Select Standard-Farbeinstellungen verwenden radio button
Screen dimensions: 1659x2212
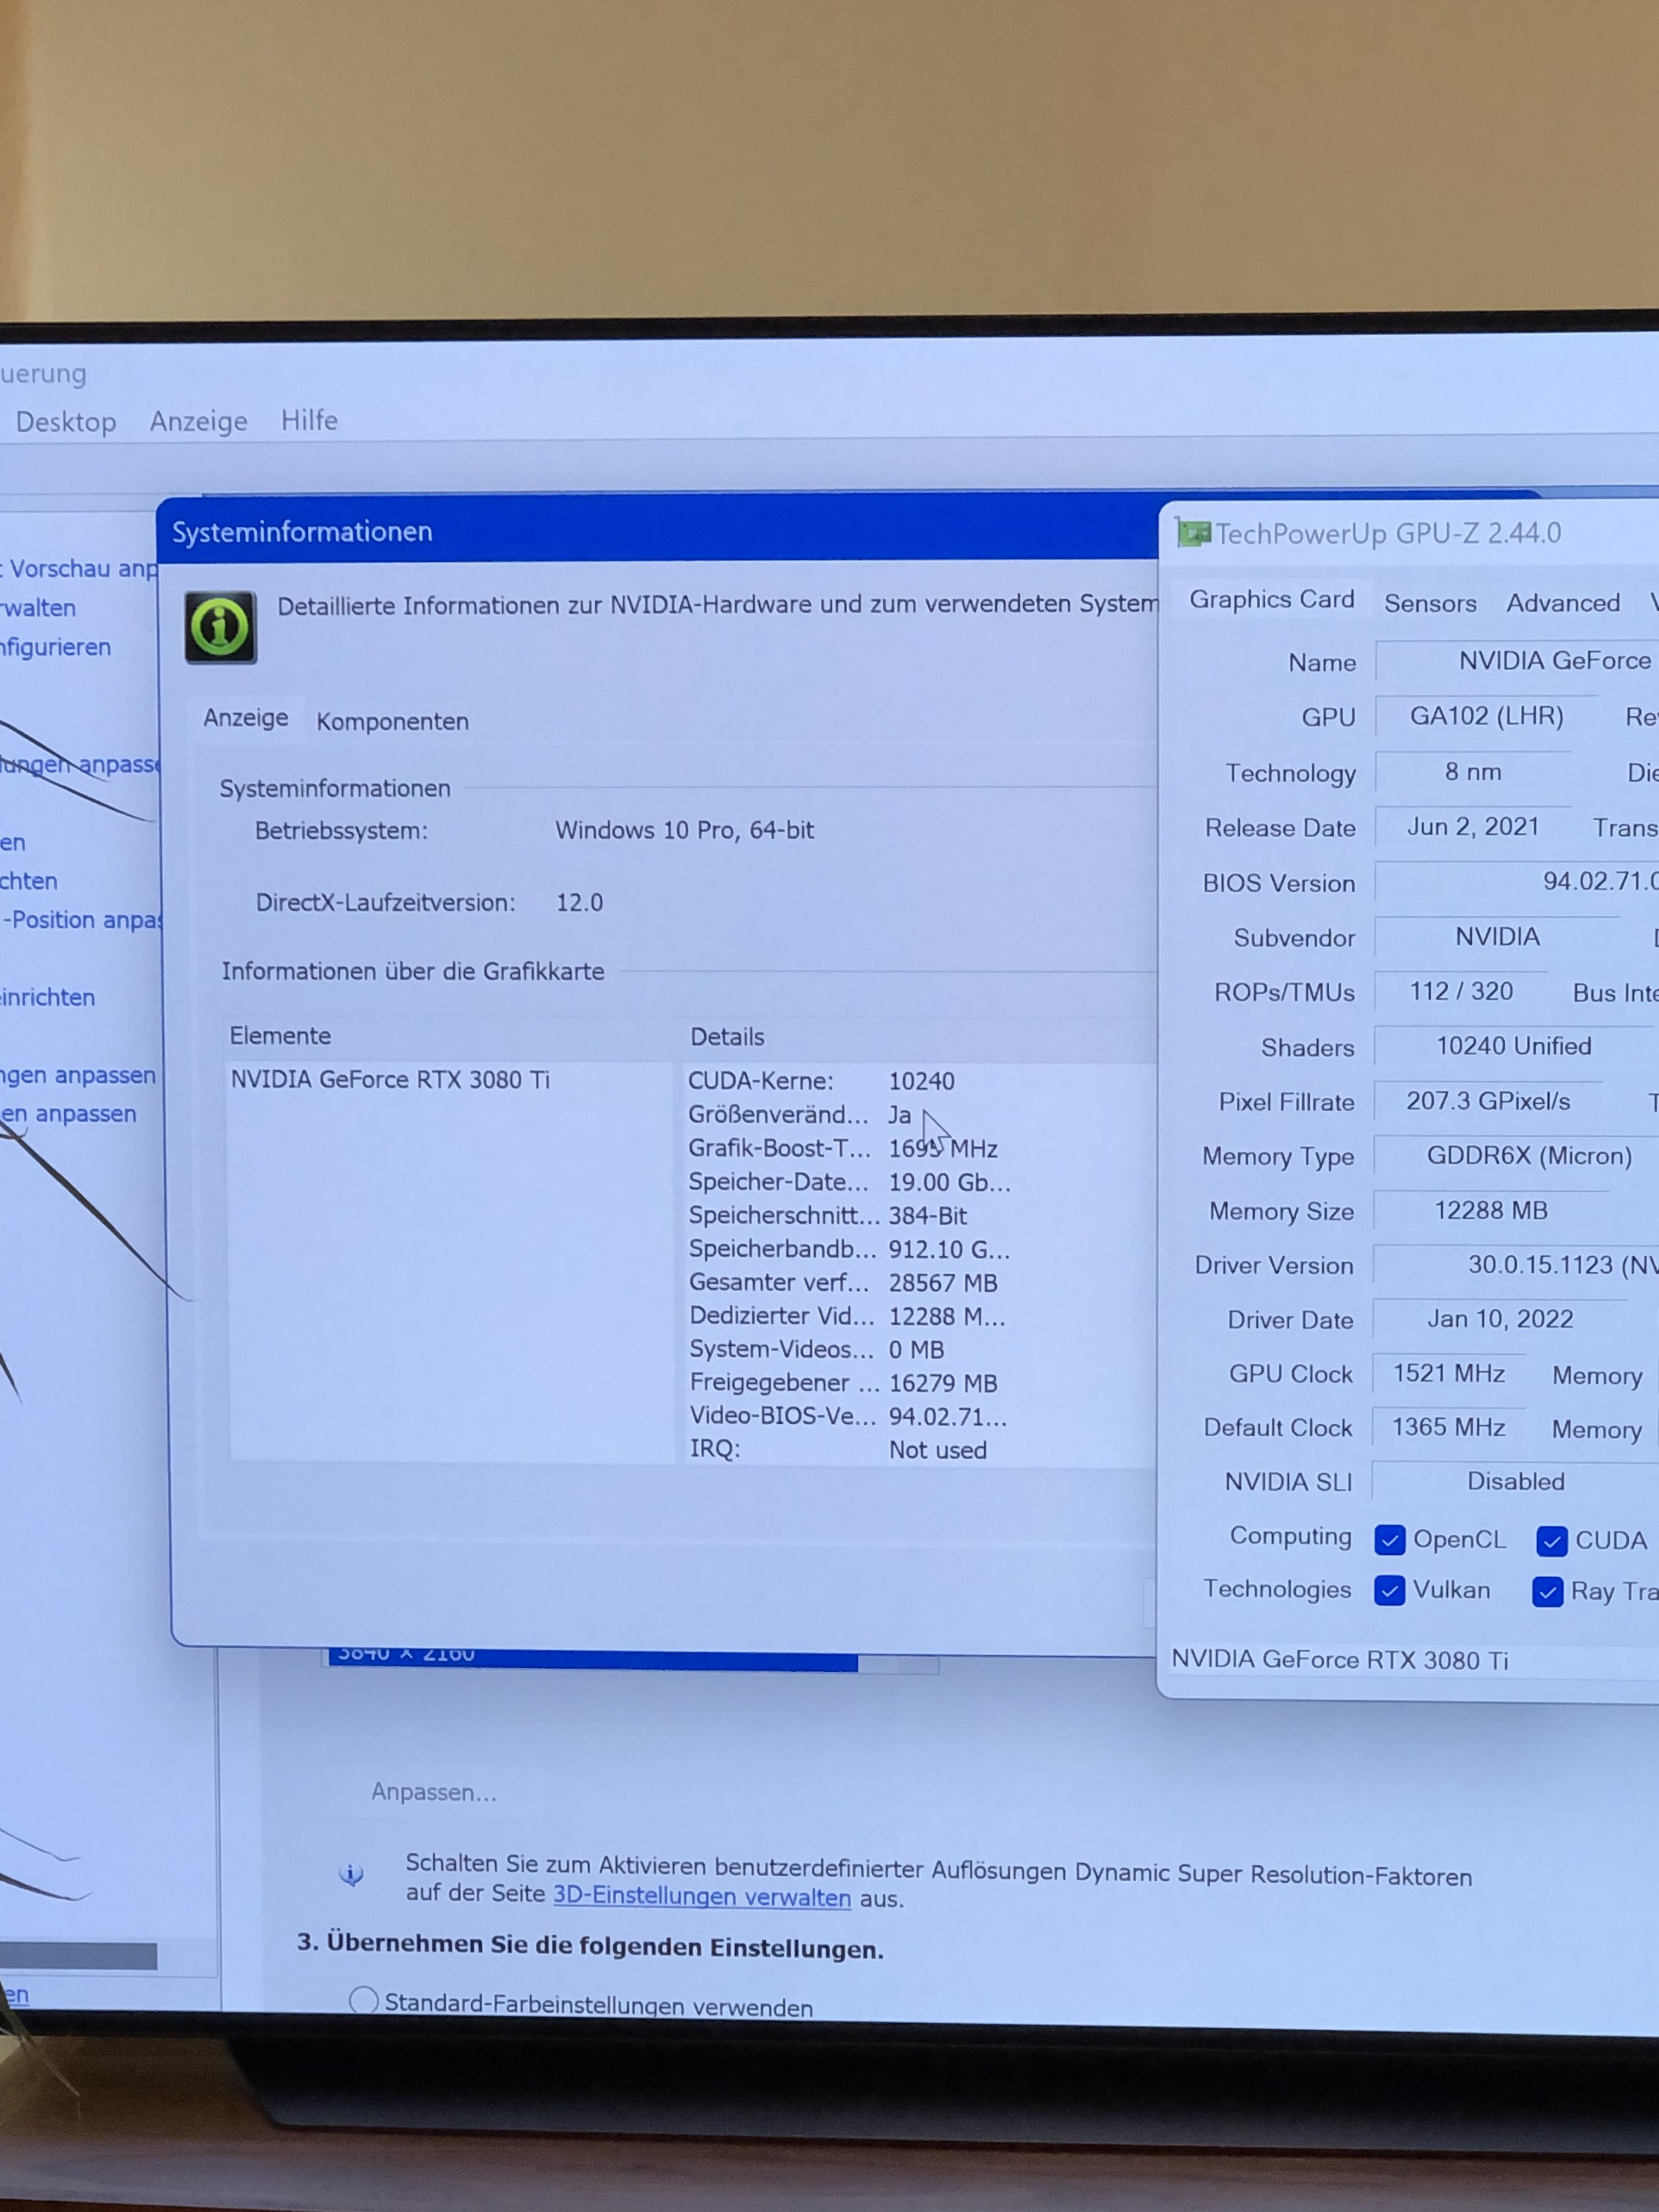[x=363, y=2000]
